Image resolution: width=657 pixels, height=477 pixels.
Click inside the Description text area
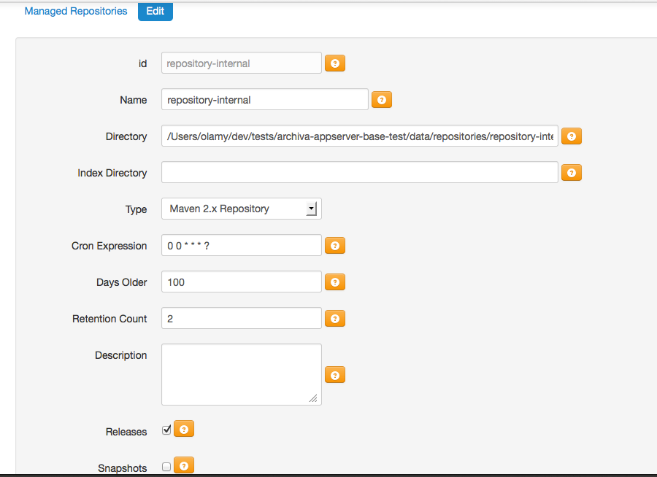241,374
